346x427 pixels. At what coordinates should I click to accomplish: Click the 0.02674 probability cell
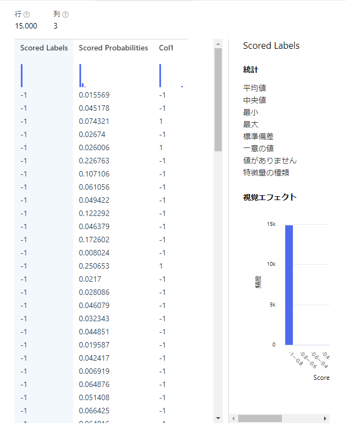pyautogui.click(x=92, y=134)
